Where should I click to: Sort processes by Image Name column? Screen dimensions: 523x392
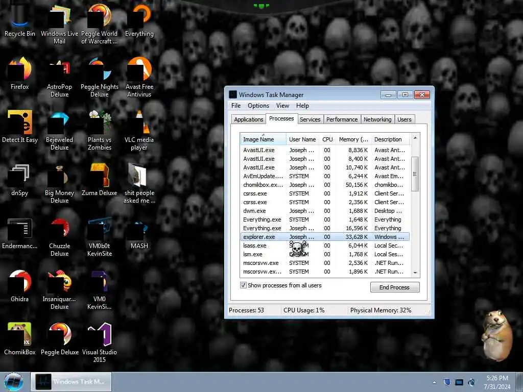tap(263, 139)
